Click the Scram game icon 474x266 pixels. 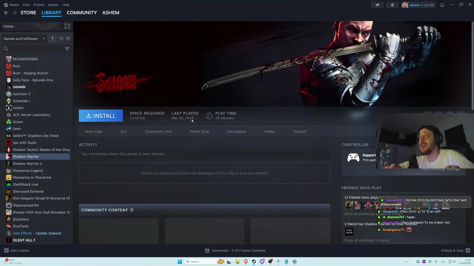click(x=9, y=122)
